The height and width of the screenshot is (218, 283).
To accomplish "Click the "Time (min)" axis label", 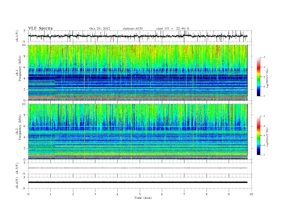I will (143, 198).
